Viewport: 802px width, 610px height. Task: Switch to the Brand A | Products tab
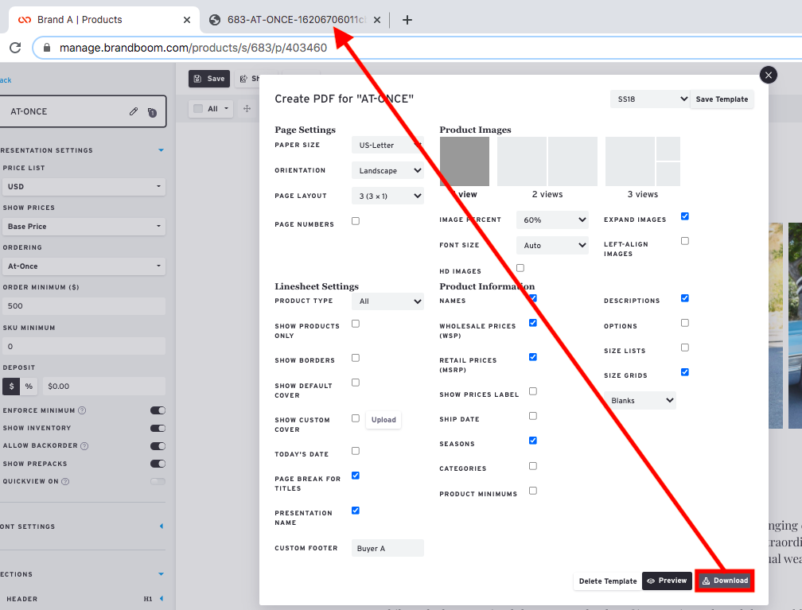104,20
